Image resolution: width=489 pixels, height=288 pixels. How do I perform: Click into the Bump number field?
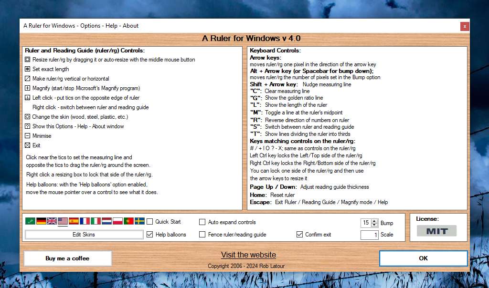tap(366, 223)
